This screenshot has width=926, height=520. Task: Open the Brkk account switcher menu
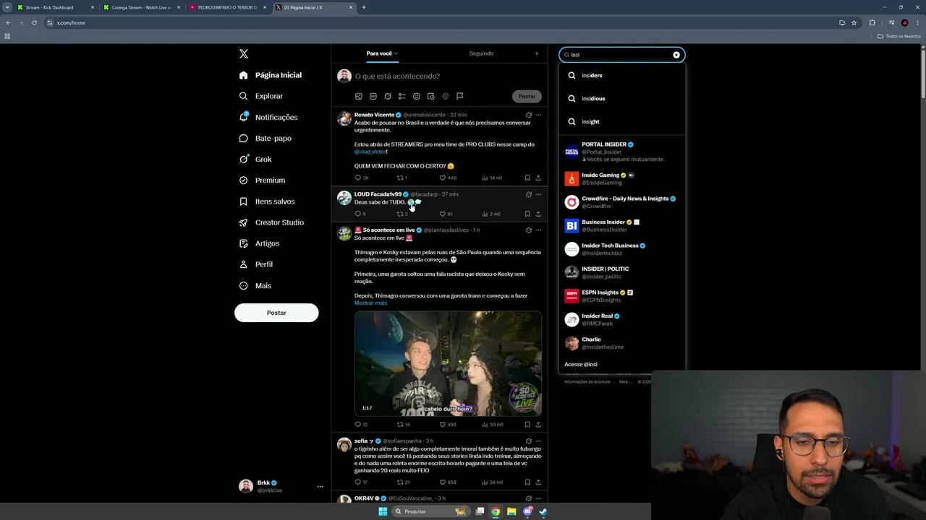[281, 487]
